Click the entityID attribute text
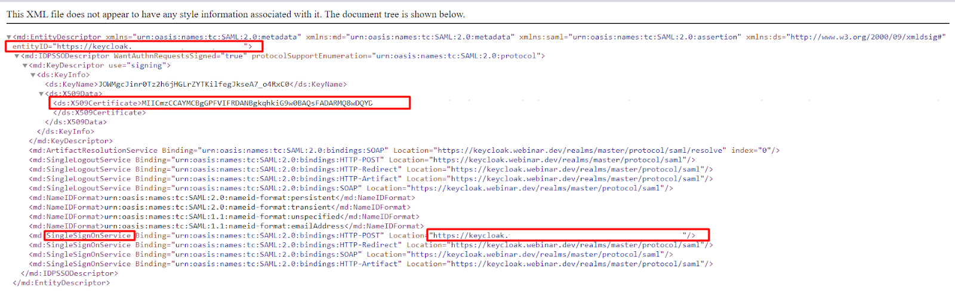The height and width of the screenshot is (308, 955). [x=133, y=46]
